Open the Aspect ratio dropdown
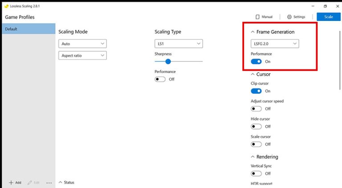 coord(82,56)
